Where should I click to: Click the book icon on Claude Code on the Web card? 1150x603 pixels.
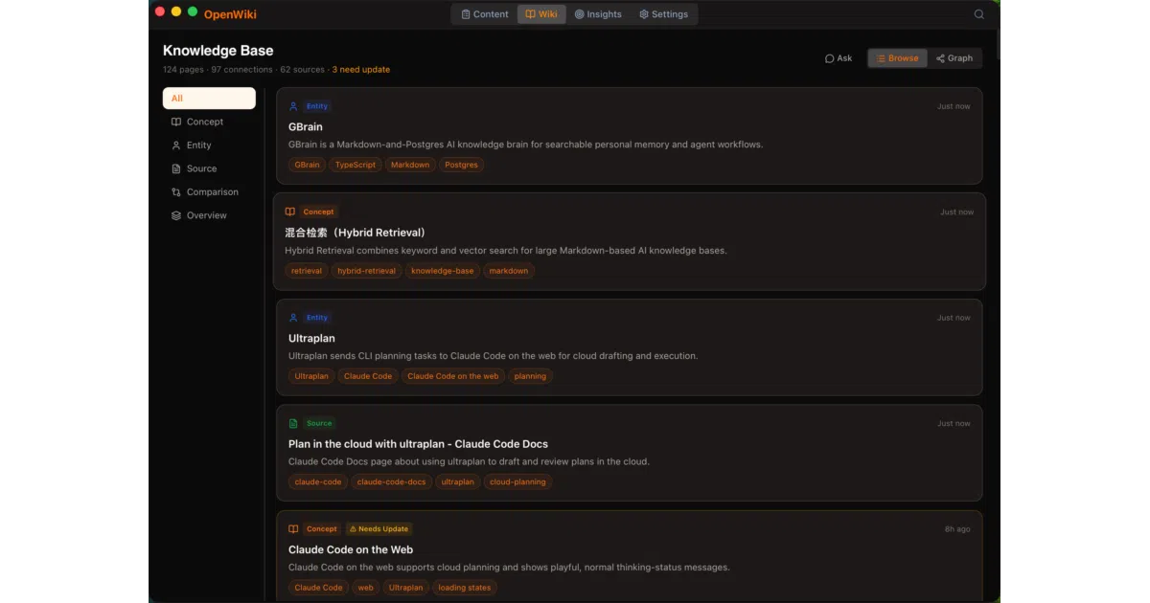point(293,528)
